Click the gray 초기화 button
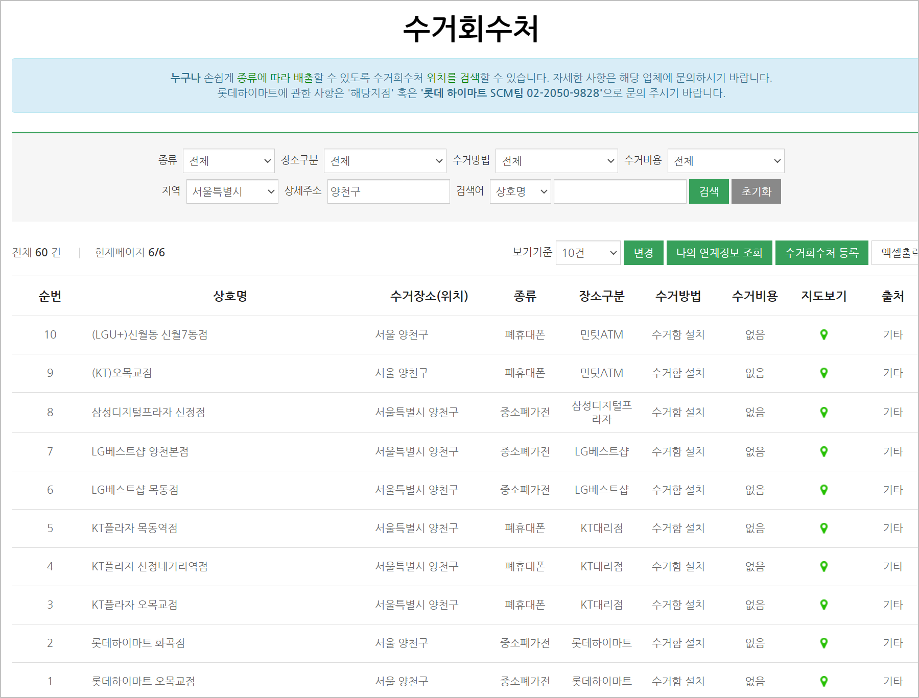Viewport: 919px width, 698px height. 756,191
